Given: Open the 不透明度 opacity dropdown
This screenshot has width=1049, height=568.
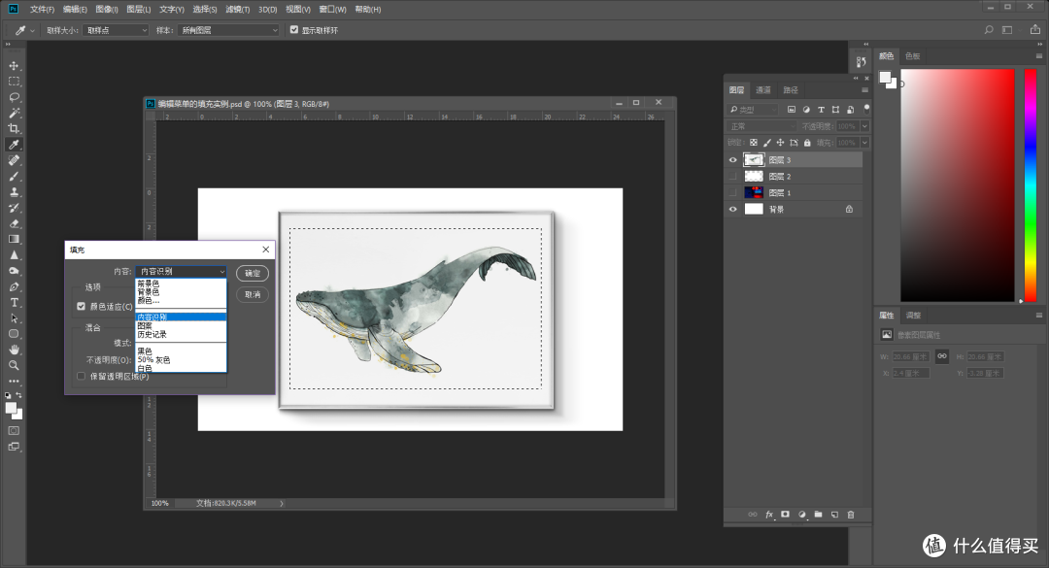Looking at the screenshot, I should click(864, 125).
